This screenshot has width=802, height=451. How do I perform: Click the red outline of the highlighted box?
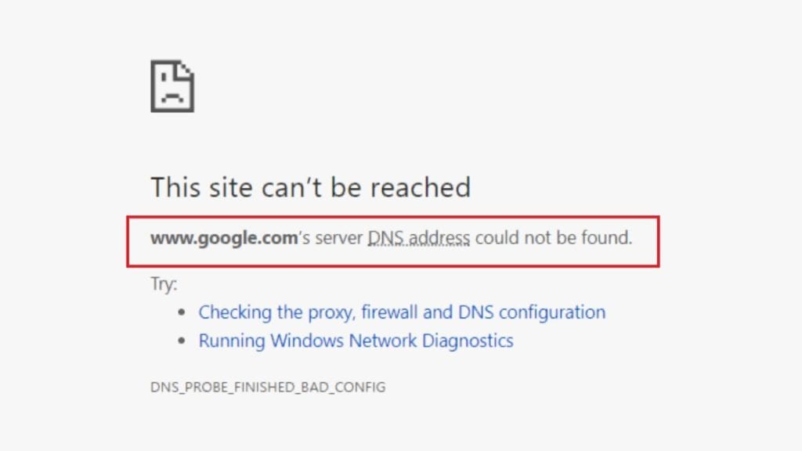393,218
